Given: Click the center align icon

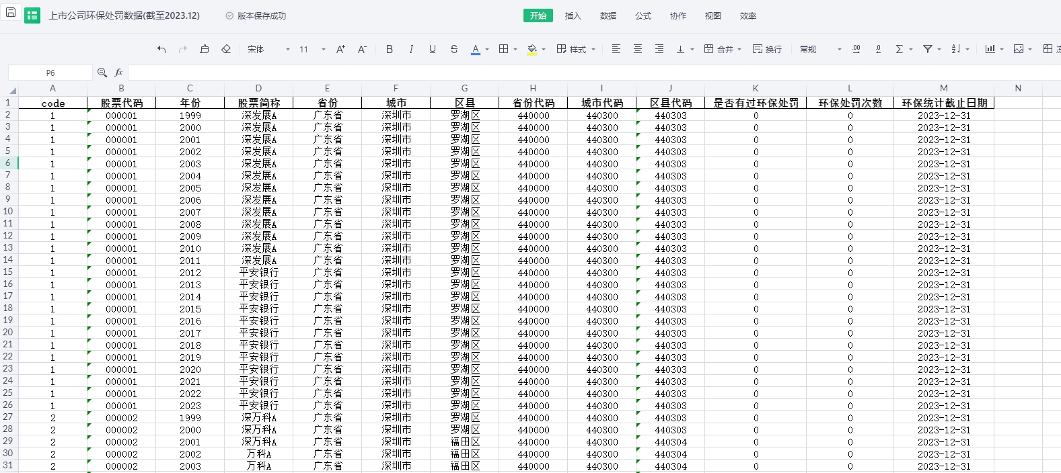Looking at the screenshot, I should coord(637,49).
